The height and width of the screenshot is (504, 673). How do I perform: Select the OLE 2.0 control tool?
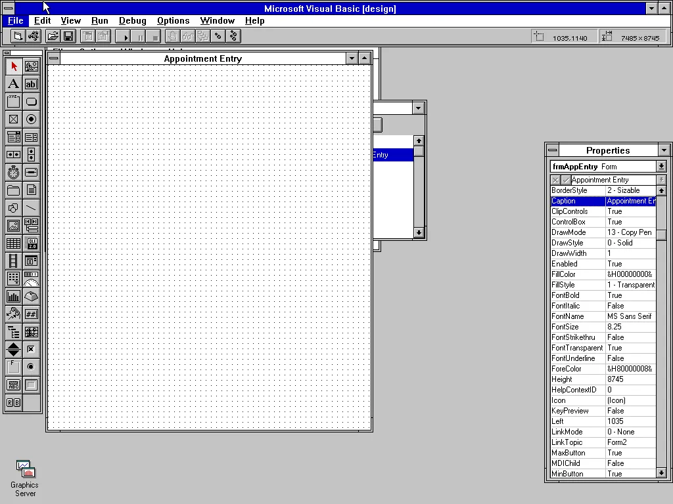pyautogui.click(x=31, y=243)
